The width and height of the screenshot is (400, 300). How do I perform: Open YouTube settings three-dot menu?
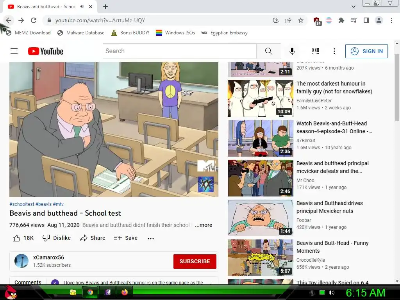tap(334, 51)
